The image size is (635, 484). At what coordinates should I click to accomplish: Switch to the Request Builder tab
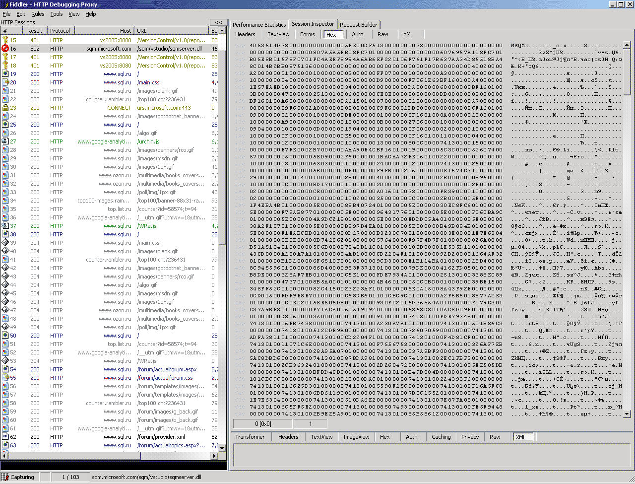tap(359, 25)
